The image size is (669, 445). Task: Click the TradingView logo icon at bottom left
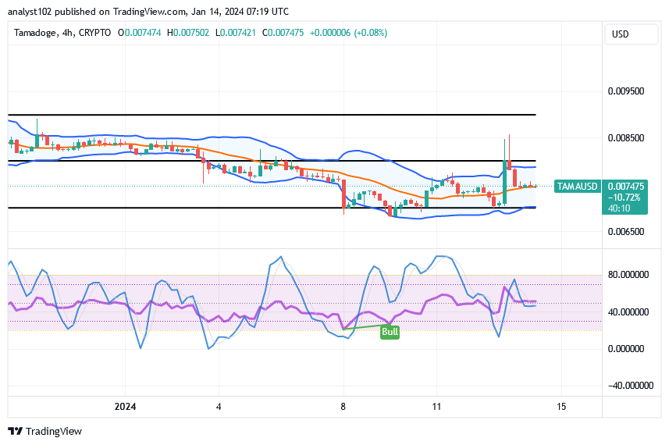(x=16, y=431)
